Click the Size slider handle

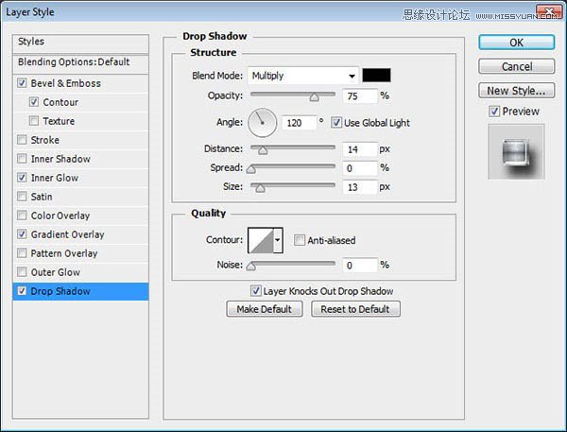point(260,188)
